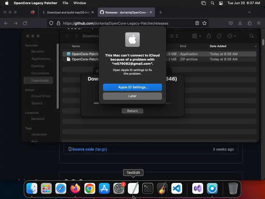The width and height of the screenshot is (265, 199).
Task: Open Network in Finder sidebar
Action: pos(38,119)
